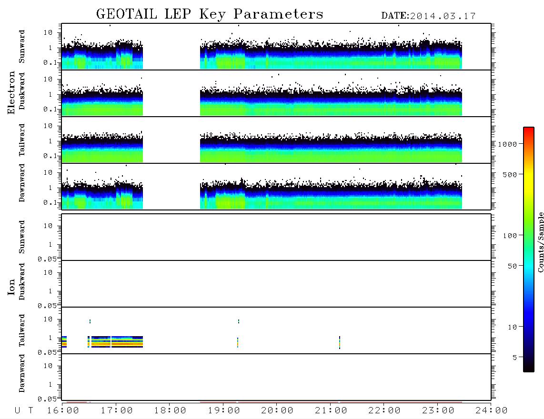Select the "19:00" time tick label
The width and height of the screenshot is (544, 419).
(224, 411)
